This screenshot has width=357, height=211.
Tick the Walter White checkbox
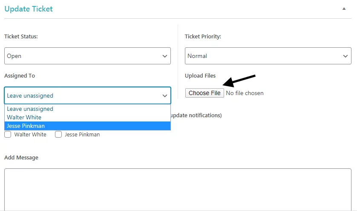8,134
